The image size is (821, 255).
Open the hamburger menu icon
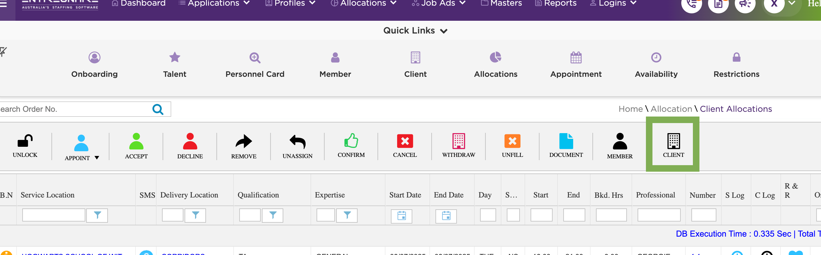(x=3, y=4)
